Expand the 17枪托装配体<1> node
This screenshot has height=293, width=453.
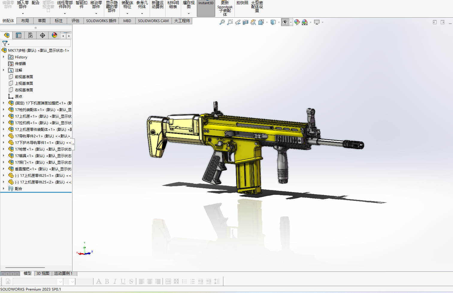point(4,110)
